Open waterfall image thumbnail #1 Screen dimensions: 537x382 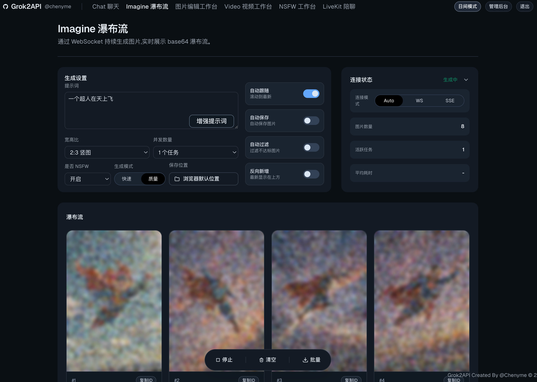(114, 301)
